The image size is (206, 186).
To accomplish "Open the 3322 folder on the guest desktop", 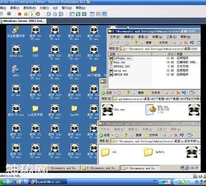I will click(35, 51).
